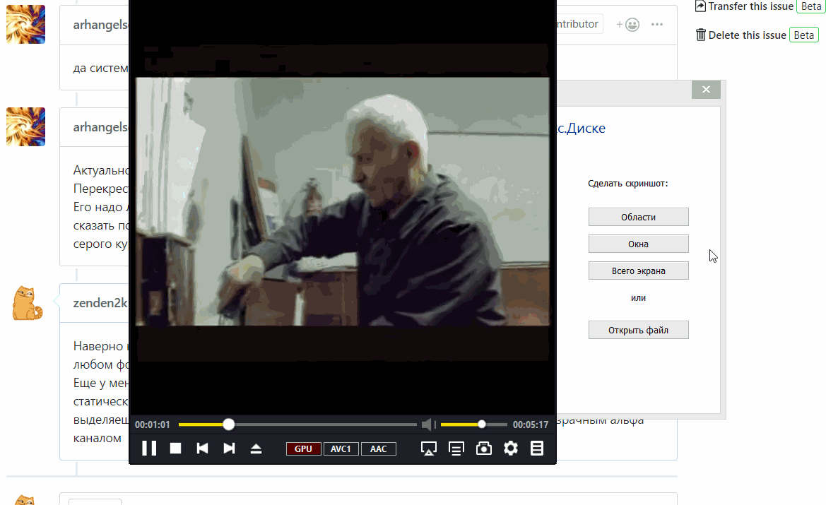
Task: Toggle the GPU decoding indicator
Action: point(303,448)
